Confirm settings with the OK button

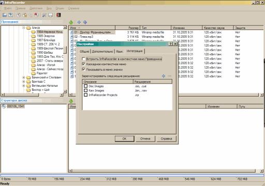tap(124, 138)
